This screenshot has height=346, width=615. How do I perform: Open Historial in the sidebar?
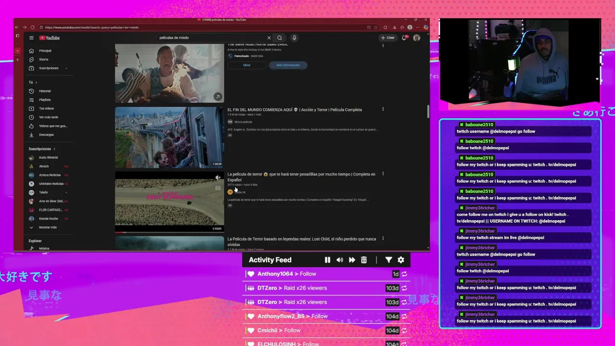coord(45,91)
